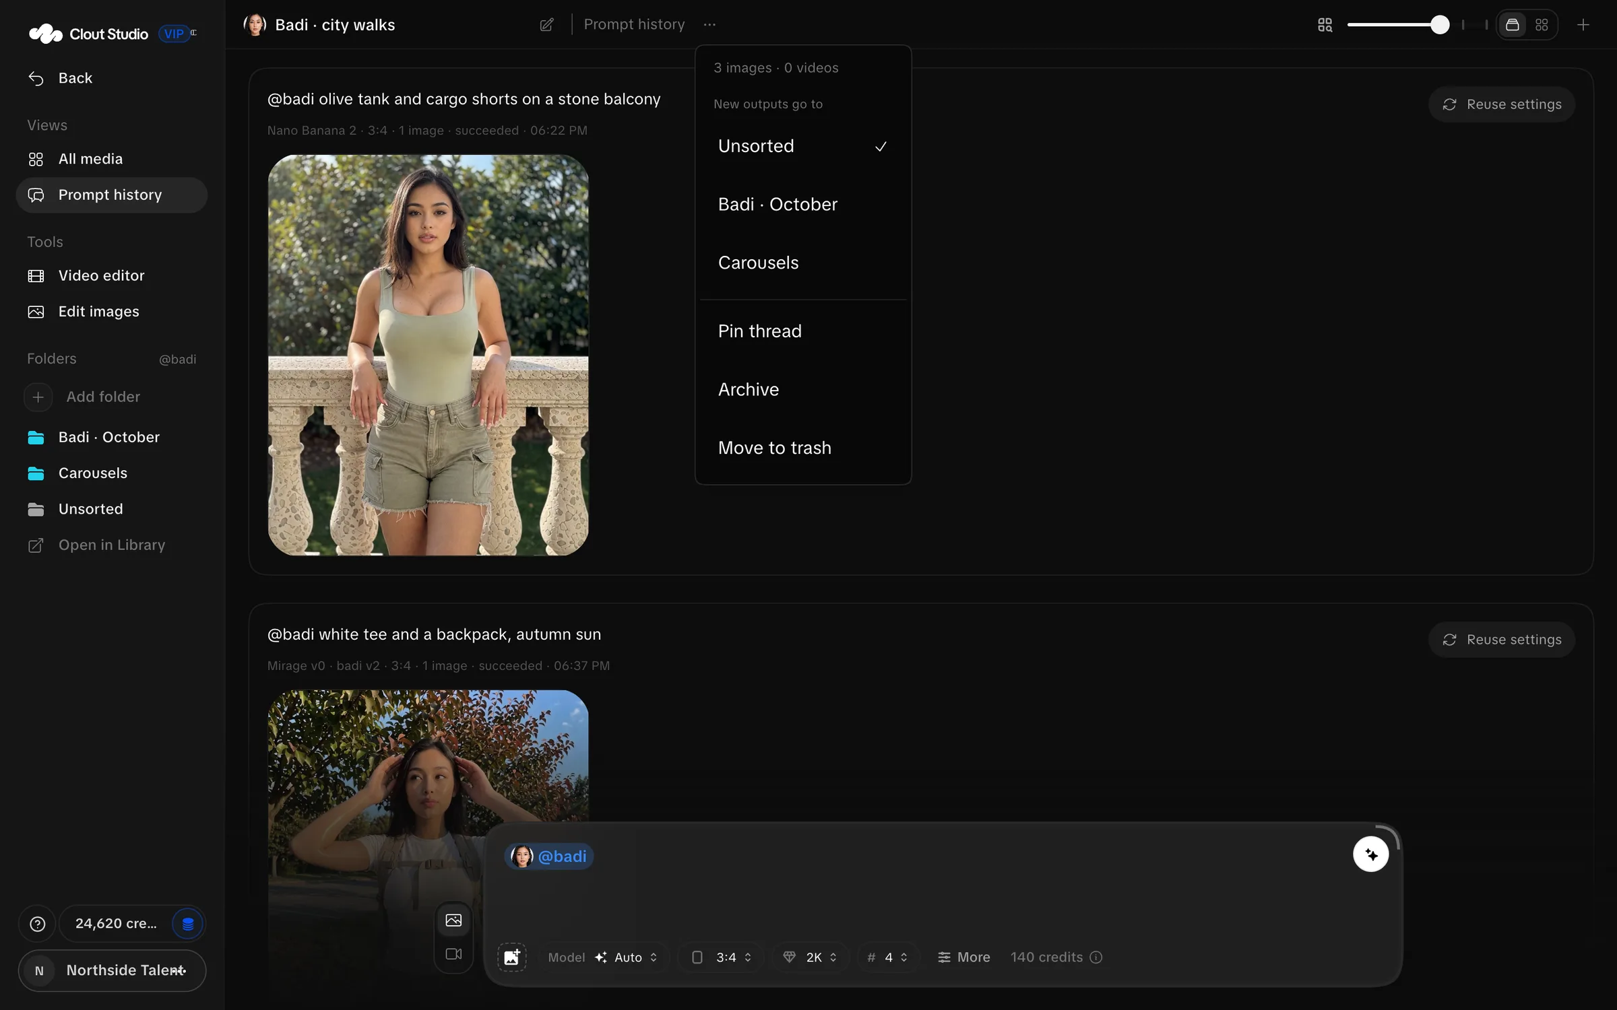Open the olive tank balcony image thumbnail
1617x1010 pixels.
coord(428,355)
